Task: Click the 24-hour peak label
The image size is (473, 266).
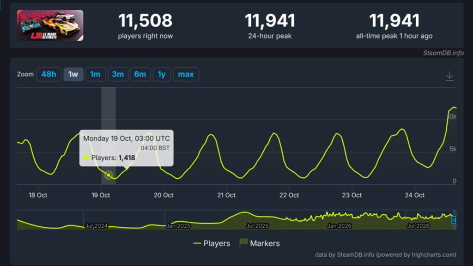Action: pos(270,36)
